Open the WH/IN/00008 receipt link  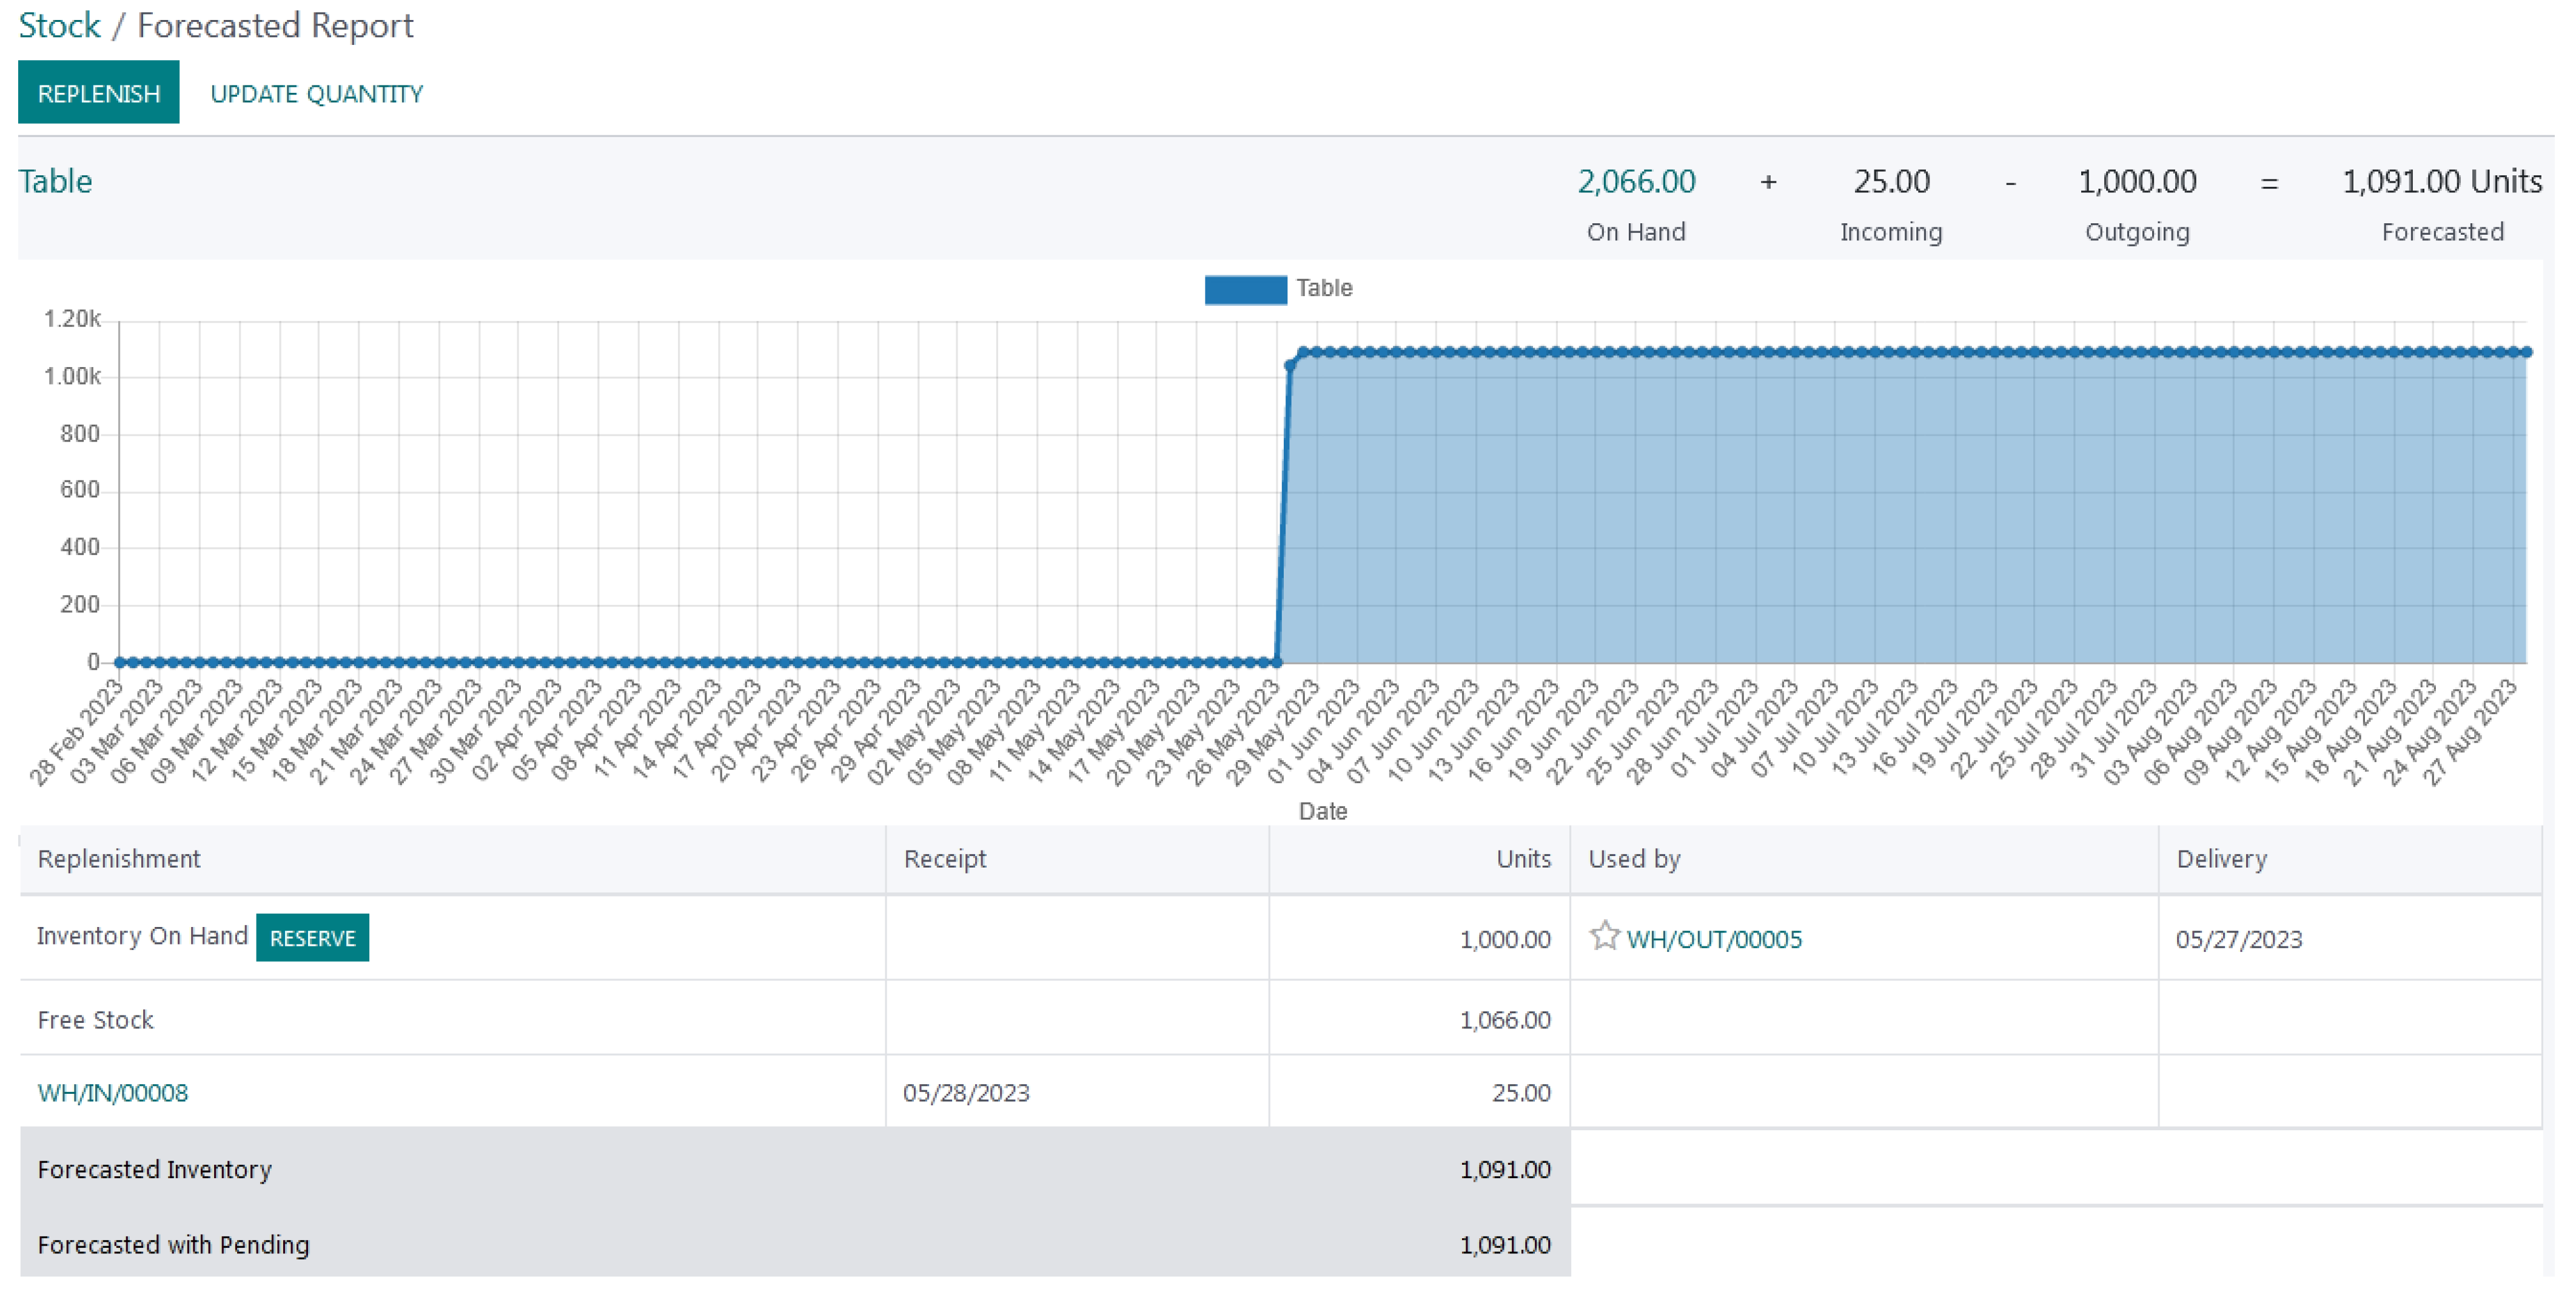point(112,1092)
